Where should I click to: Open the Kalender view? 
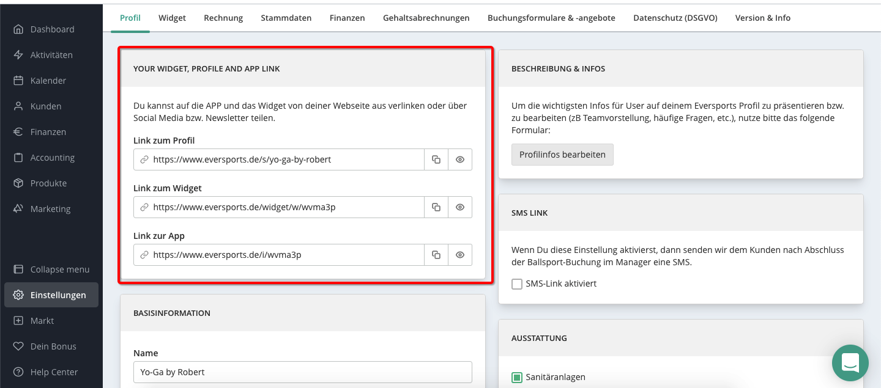tap(48, 80)
